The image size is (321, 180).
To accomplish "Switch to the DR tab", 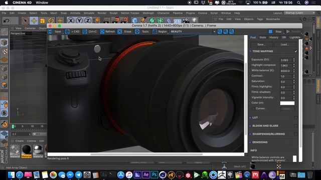I will point(284,37).
